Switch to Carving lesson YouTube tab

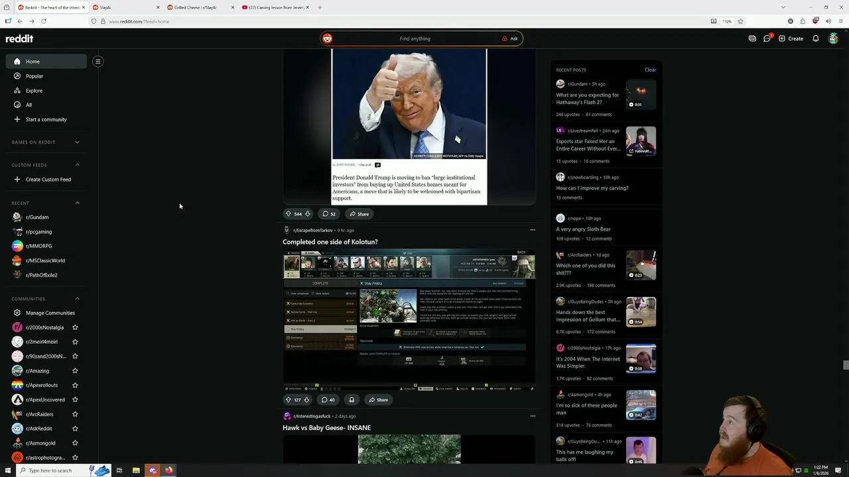click(x=275, y=7)
